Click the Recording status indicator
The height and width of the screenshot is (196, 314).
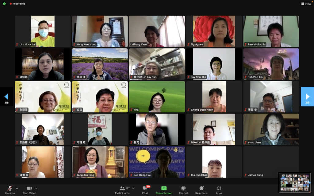17,4
